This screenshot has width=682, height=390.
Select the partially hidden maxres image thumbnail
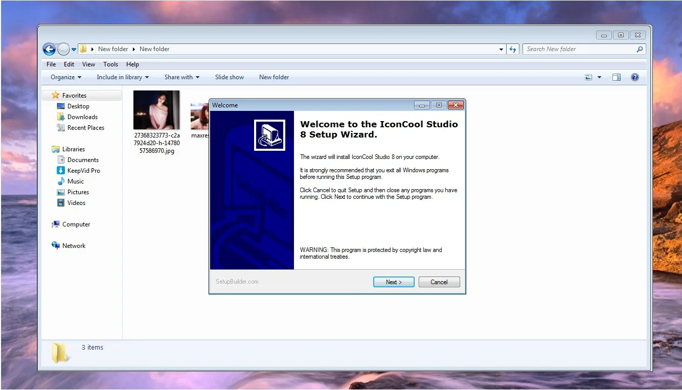pos(200,117)
